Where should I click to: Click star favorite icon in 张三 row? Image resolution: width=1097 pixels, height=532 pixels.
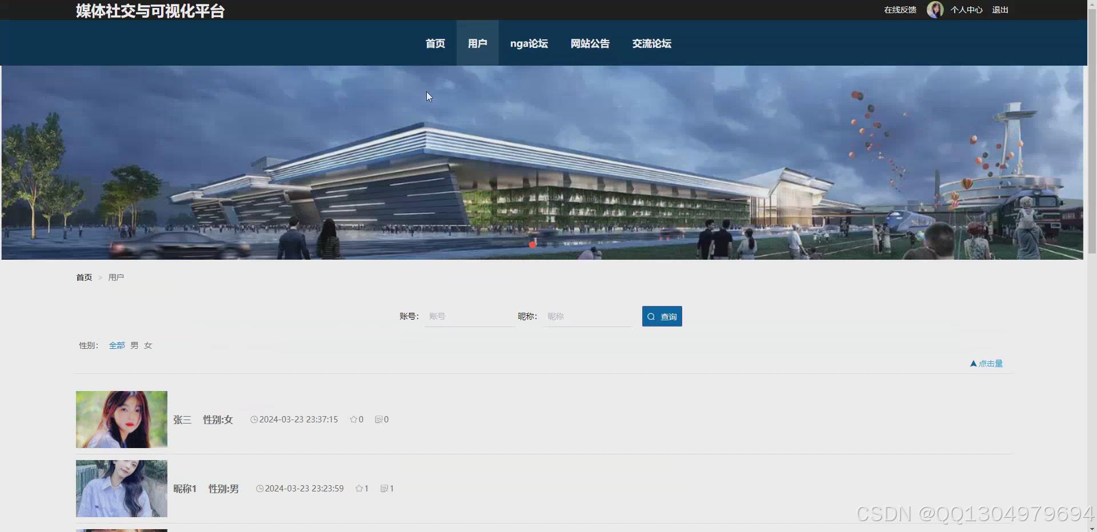pos(353,420)
